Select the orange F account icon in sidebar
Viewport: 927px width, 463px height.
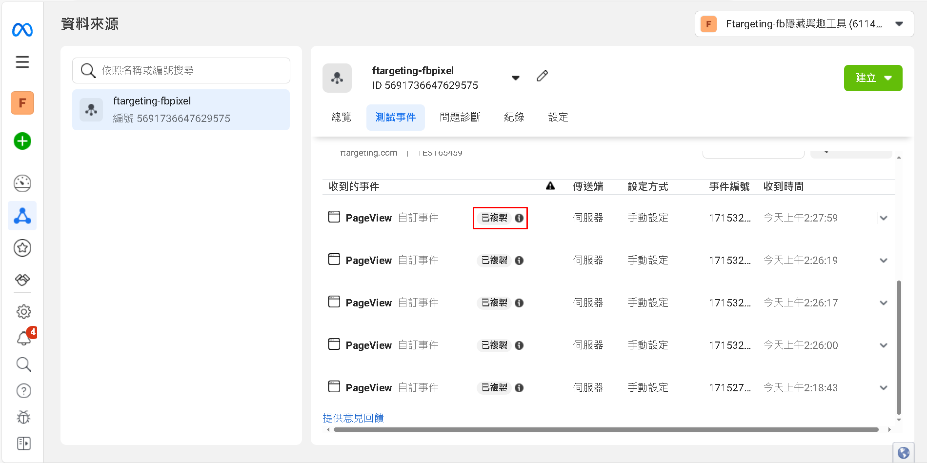(x=22, y=103)
